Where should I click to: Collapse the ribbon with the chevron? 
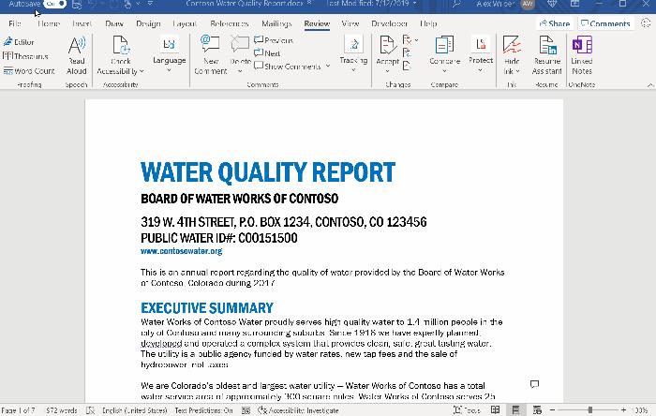(x=649, y=85)
